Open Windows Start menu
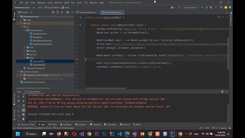This screenshot has width=245, height=138. 18,134
